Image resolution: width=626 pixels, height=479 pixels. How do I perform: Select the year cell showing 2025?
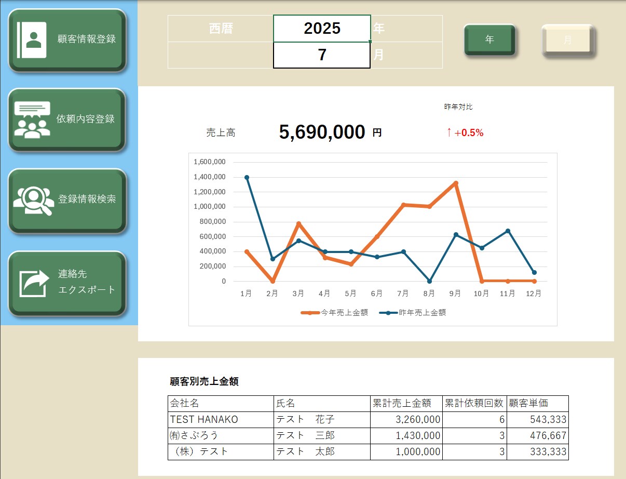click(322, 29)
